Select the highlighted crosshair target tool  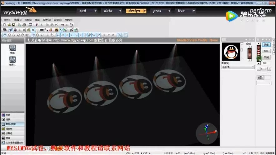(x=33, y=30)
